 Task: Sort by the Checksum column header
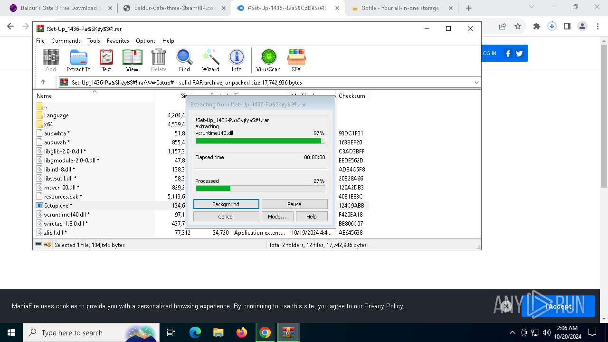click(x=352, y=95)
